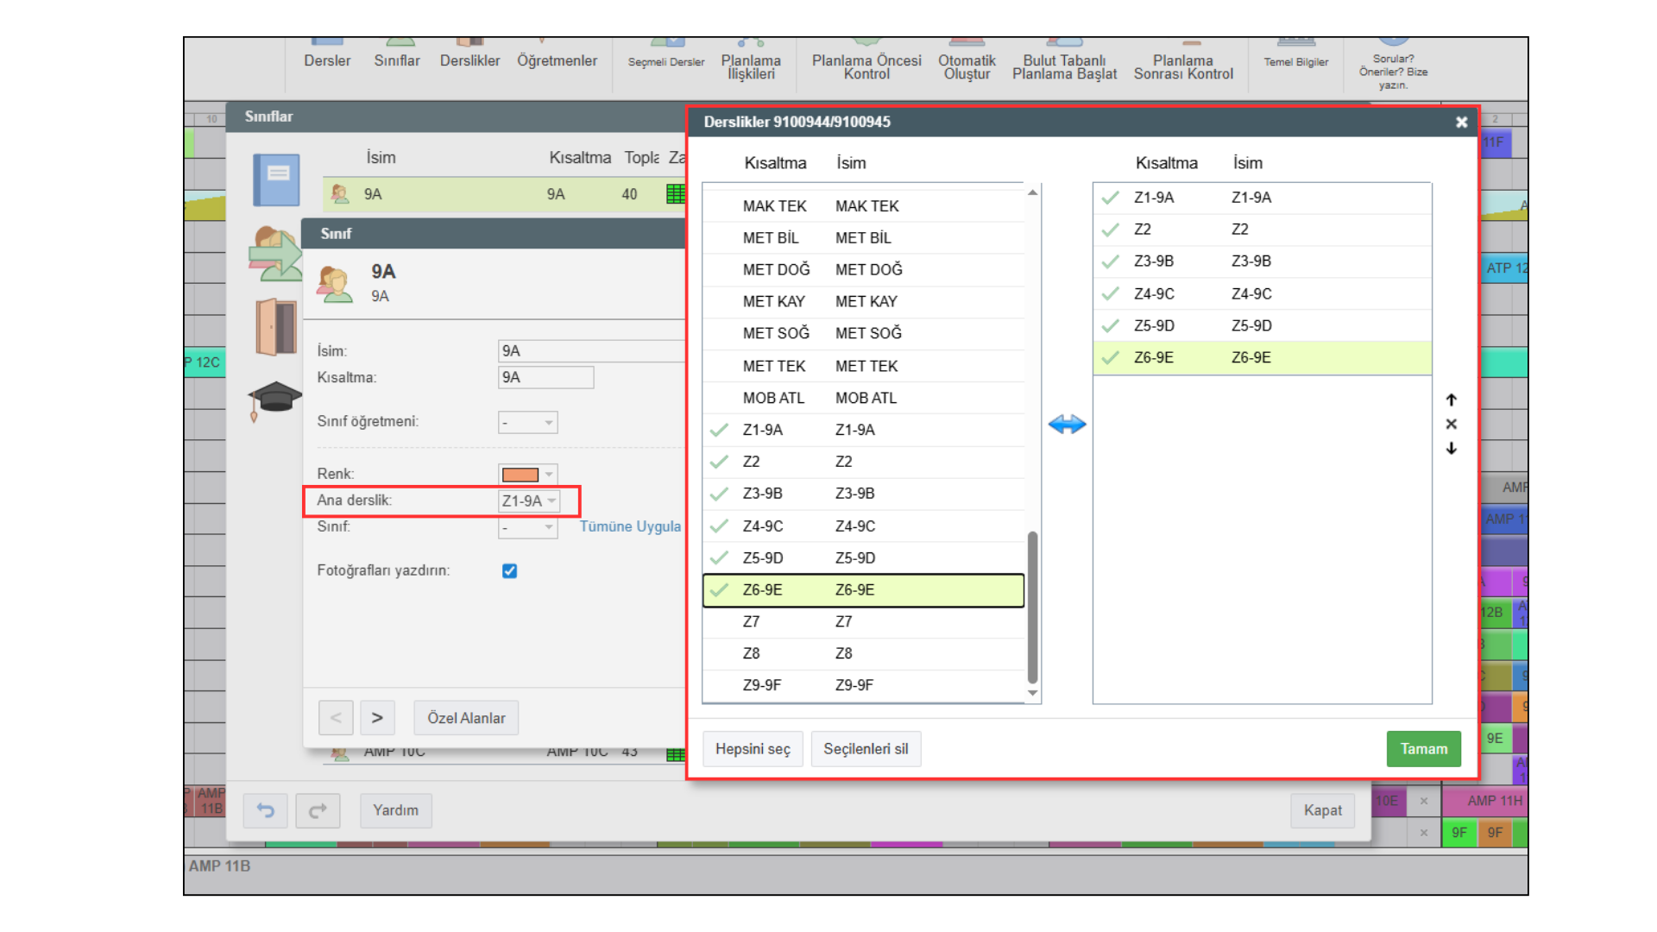Click the students with arrow icon

(x=275, y=254)
